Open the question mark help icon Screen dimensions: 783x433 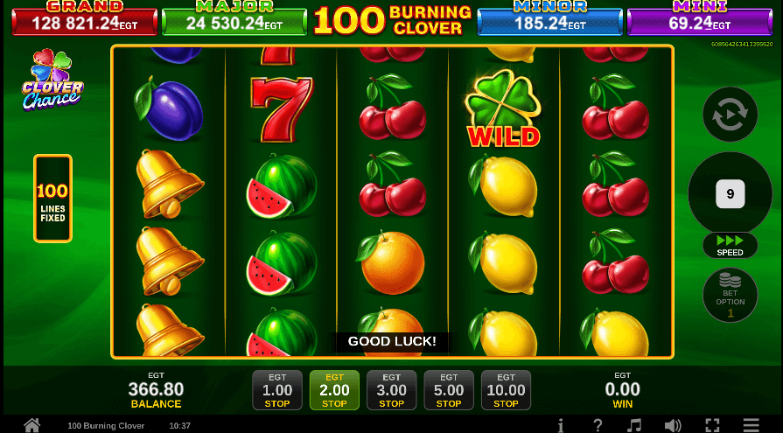coord(598,425)
